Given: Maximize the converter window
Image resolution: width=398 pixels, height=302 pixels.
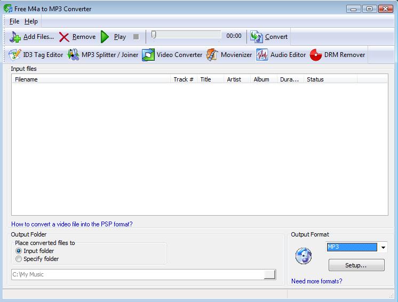Looking at the screenshot, I should point(369,9).
